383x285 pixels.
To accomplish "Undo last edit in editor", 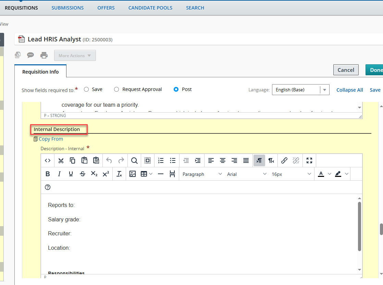I will pos(109,160).
